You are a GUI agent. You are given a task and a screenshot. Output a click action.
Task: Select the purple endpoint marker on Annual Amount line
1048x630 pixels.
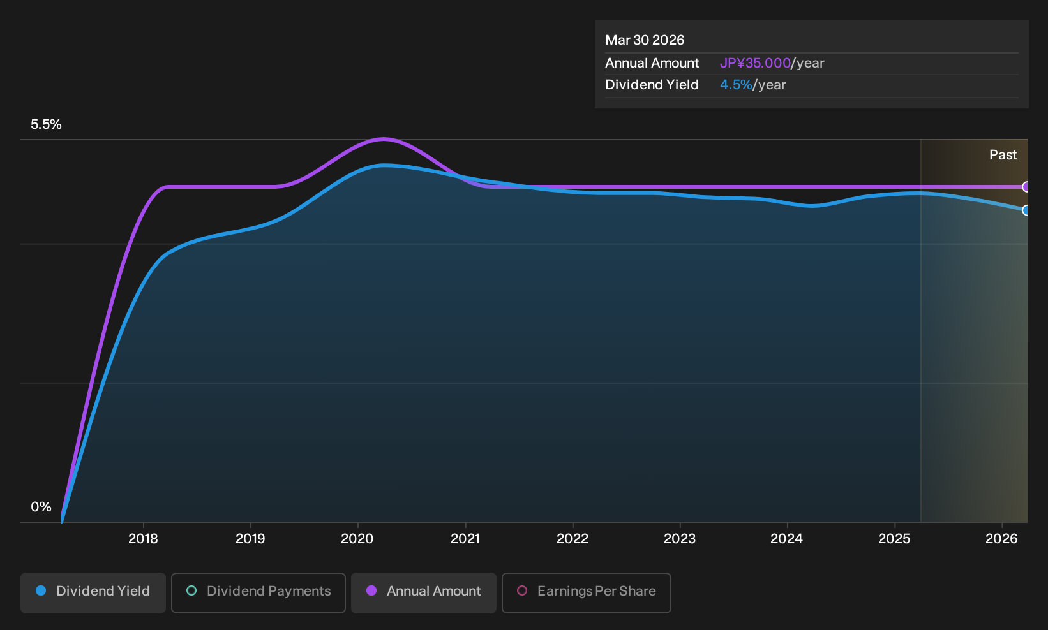click(1026, 187)
